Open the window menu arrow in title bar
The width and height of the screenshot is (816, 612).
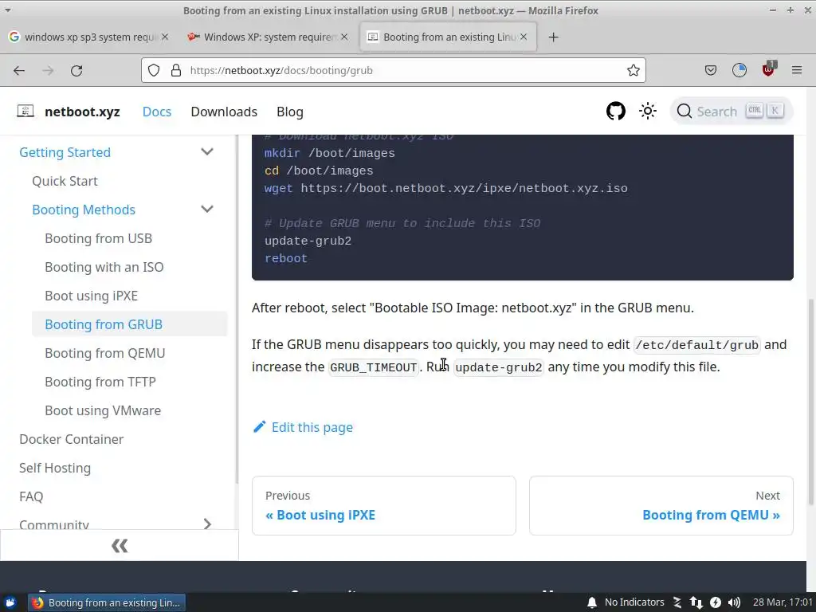(x=8, y=10)
